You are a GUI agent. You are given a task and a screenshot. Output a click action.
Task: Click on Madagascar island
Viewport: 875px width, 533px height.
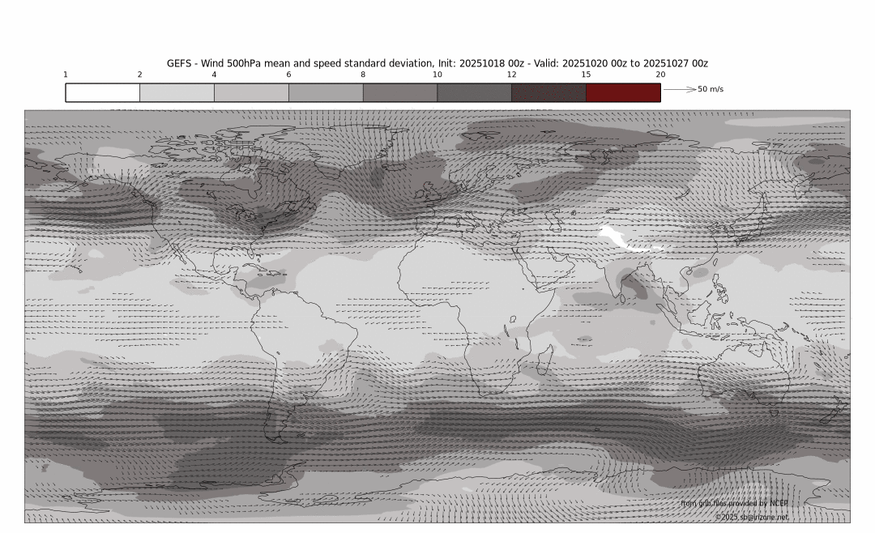click(544, 361)
